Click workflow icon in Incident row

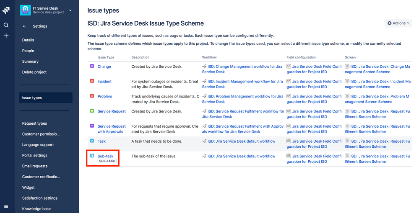pos(204,81)
